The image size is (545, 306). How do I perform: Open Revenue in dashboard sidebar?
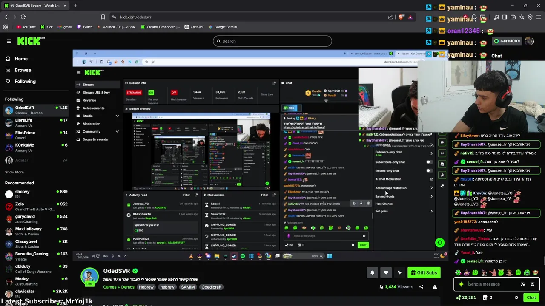[89, 100]
